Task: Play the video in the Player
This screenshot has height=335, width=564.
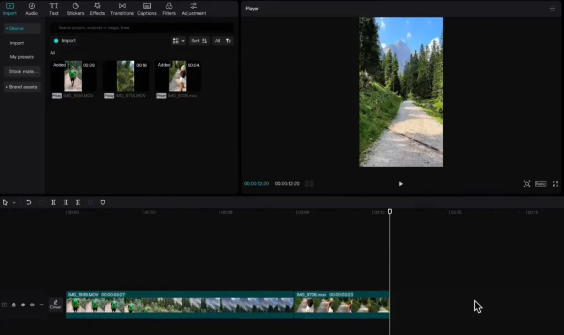Action: [401, 184]
